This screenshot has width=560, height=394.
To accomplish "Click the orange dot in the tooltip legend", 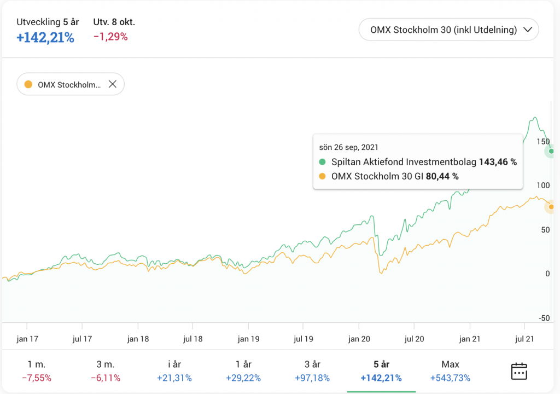I will [322, 176].
